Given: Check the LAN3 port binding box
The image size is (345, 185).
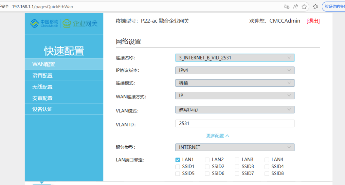Looking at the screenshot, I should [x=237, y=160].
